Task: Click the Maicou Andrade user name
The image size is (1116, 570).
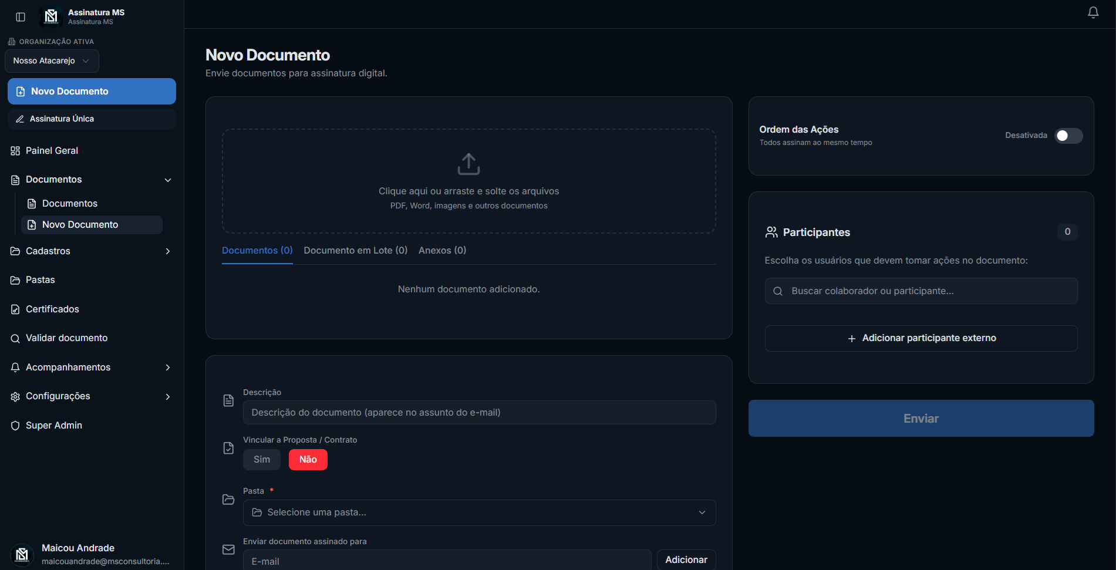Action: click(78, 548)
